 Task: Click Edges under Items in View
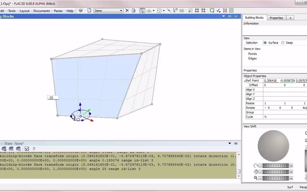(x=252, y=58)
